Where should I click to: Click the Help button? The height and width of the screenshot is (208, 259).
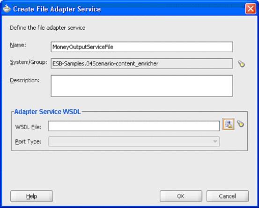(31, 196)
